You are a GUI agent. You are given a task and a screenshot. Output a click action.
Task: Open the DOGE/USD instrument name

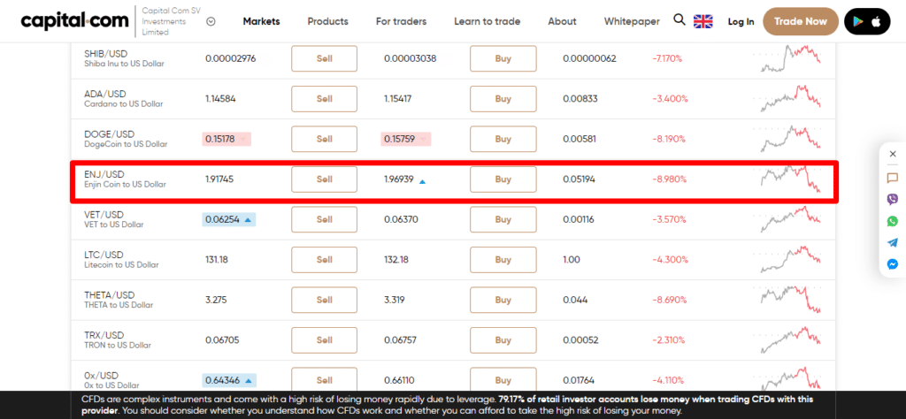click(109, 133)
